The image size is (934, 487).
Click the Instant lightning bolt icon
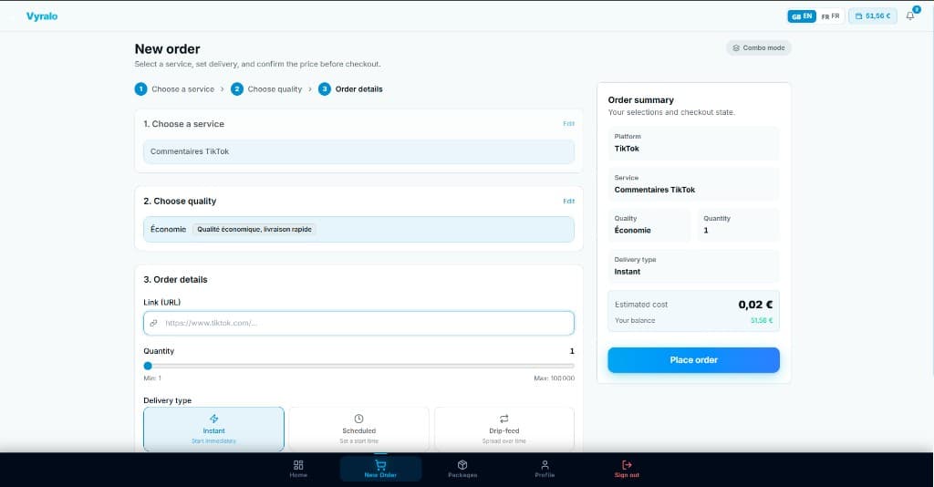(x=213, y=419)
